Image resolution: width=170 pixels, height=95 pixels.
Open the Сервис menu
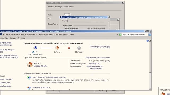click(x=13, y=38)
